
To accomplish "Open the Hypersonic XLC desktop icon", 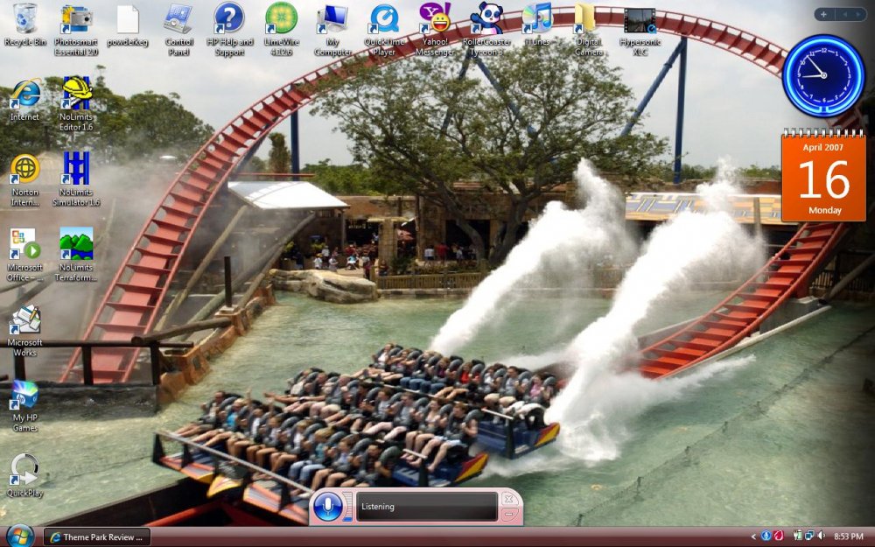I will (640, 19).
